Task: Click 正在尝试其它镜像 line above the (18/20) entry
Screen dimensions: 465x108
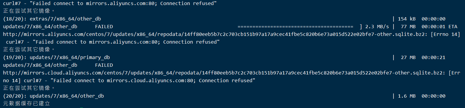Action: 29,11
